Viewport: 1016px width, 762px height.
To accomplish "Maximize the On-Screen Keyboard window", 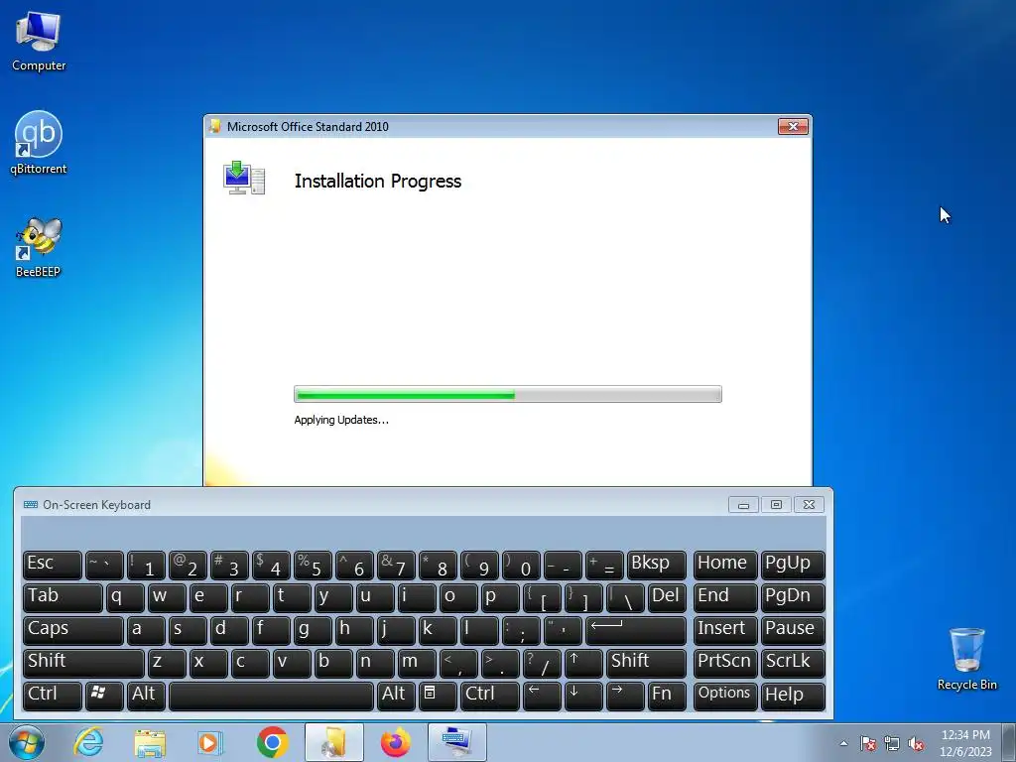I will point(776,505).
